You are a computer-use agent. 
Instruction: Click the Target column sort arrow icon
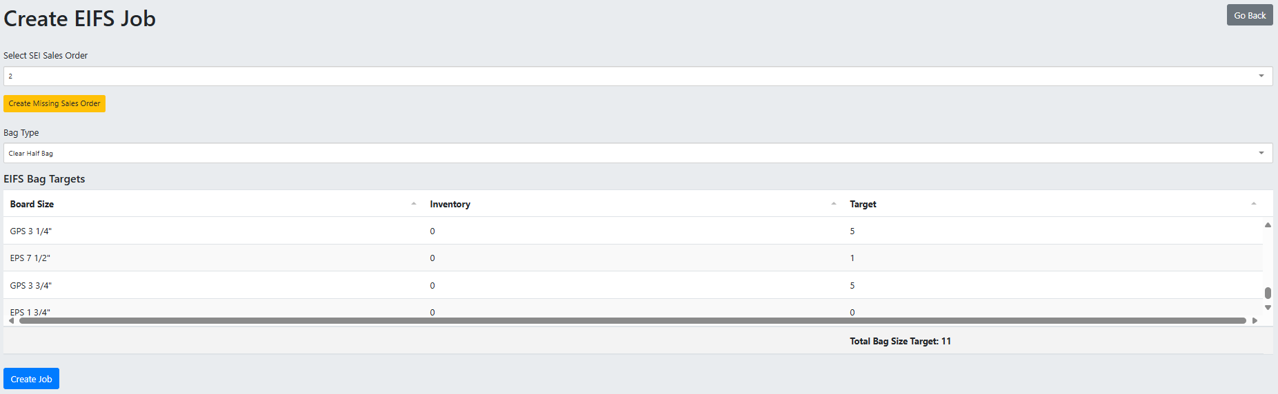[x=1253, y=204]
